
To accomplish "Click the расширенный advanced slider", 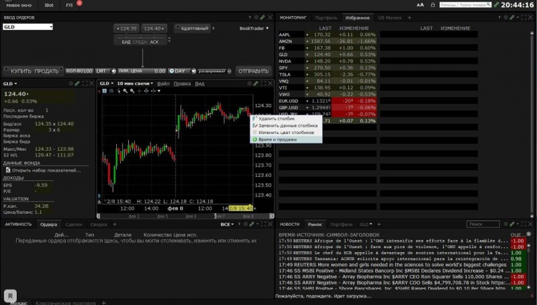I will pyautogui.click(x=211, y=71).
